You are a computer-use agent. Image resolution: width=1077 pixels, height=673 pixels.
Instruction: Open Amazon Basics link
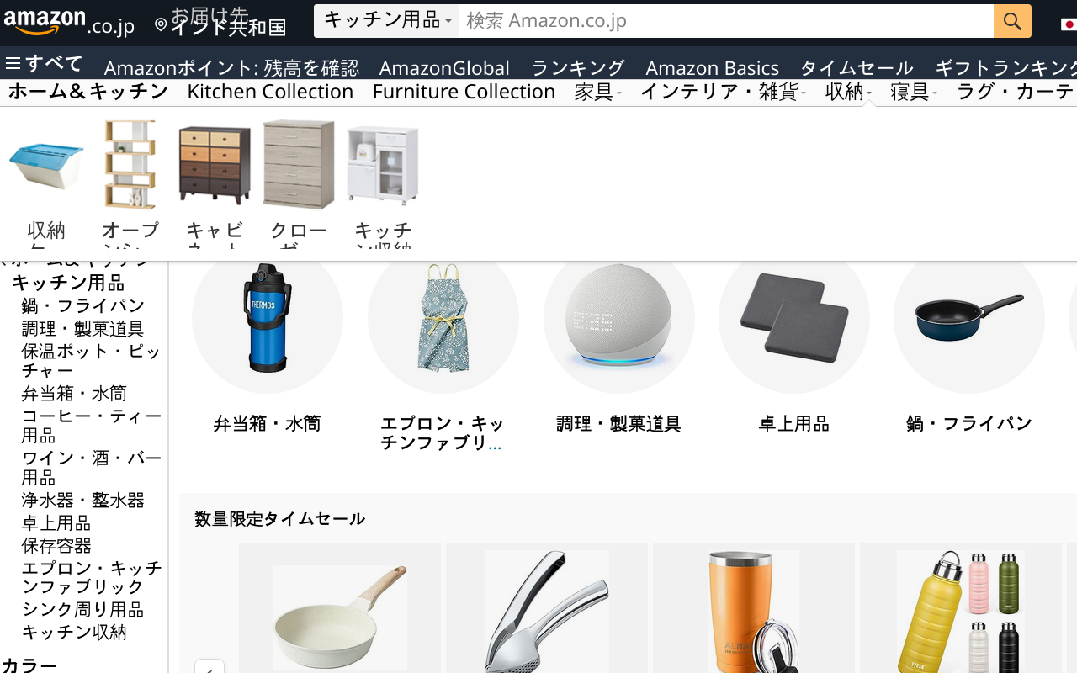coord(713,68)
